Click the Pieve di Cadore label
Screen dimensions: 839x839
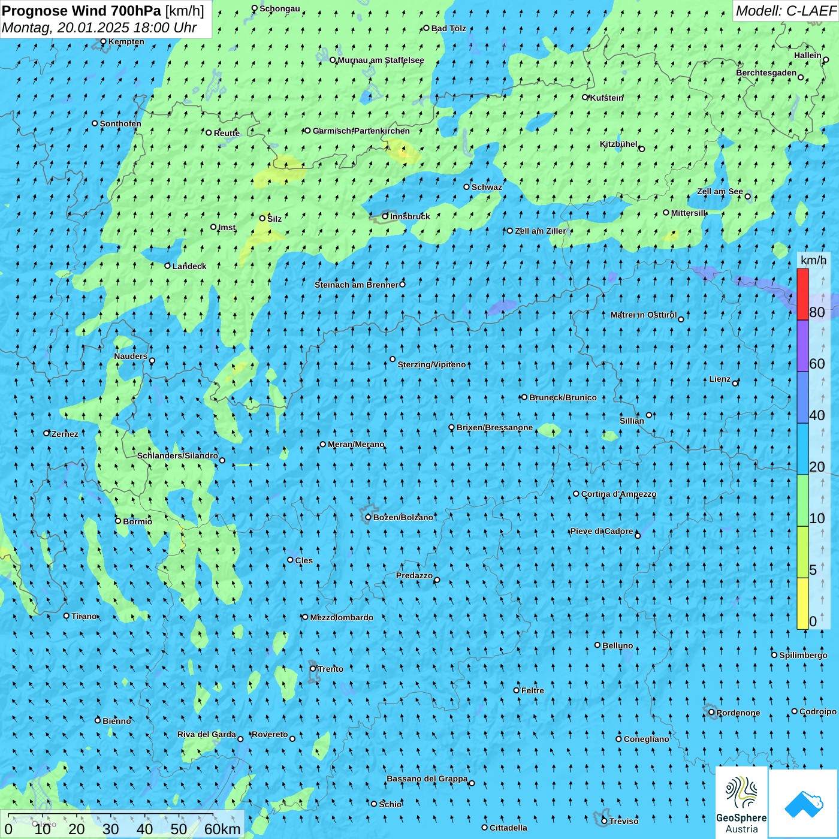[602, 531]
